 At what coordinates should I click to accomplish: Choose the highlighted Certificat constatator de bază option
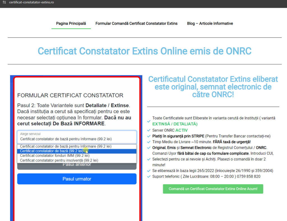52,151
